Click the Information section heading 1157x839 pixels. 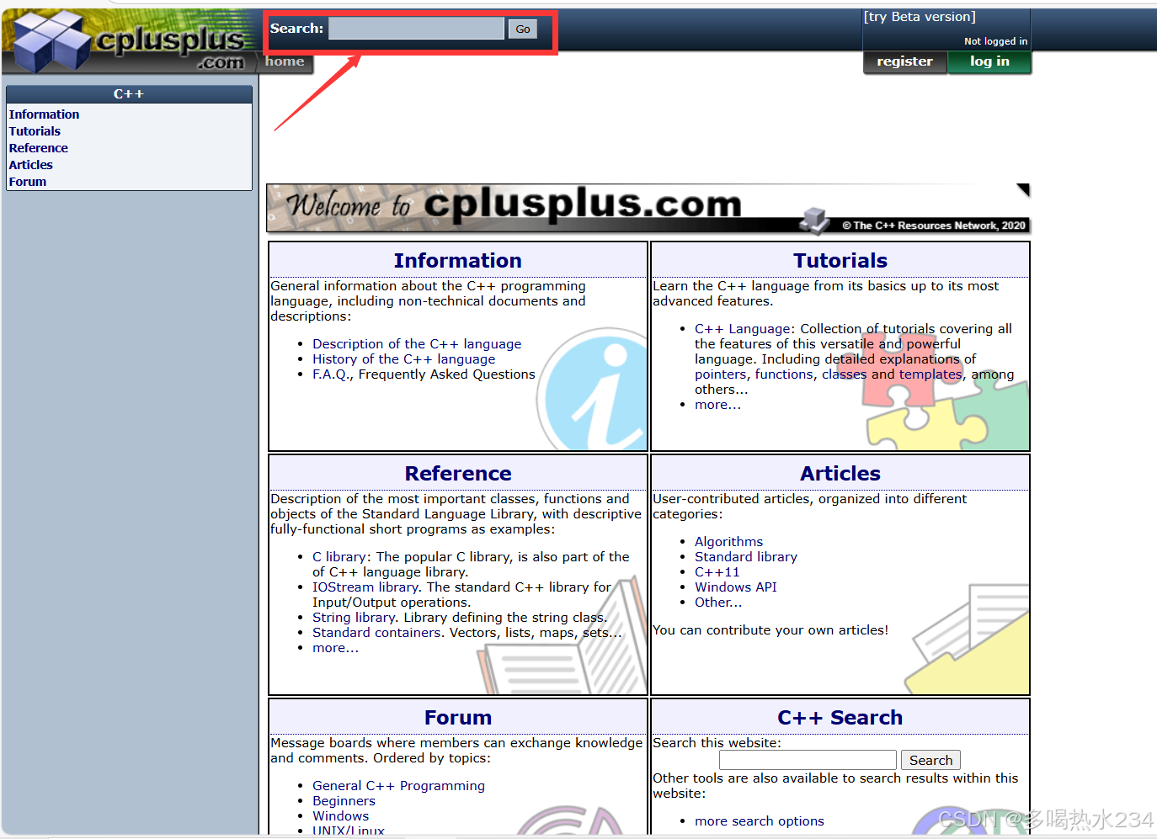(x=458, y=261)
